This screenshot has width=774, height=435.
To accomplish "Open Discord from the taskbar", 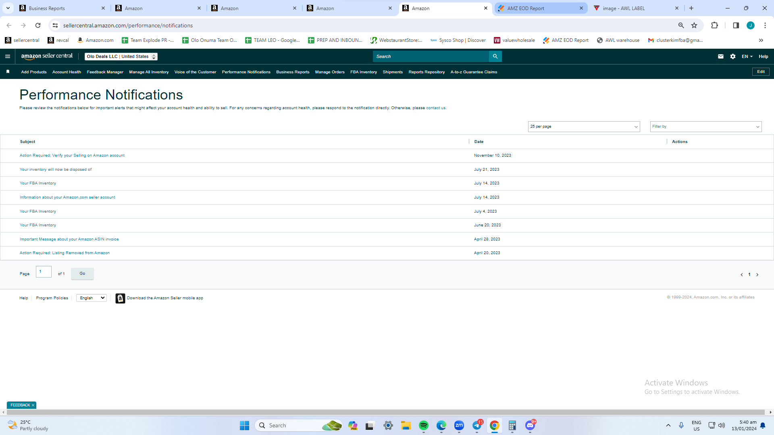I will pyautogui.click(x=530, y=425).
